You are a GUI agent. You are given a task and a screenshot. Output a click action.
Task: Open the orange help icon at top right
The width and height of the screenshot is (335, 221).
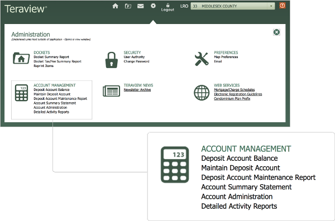pyautogui.click(x=283, y=6)
